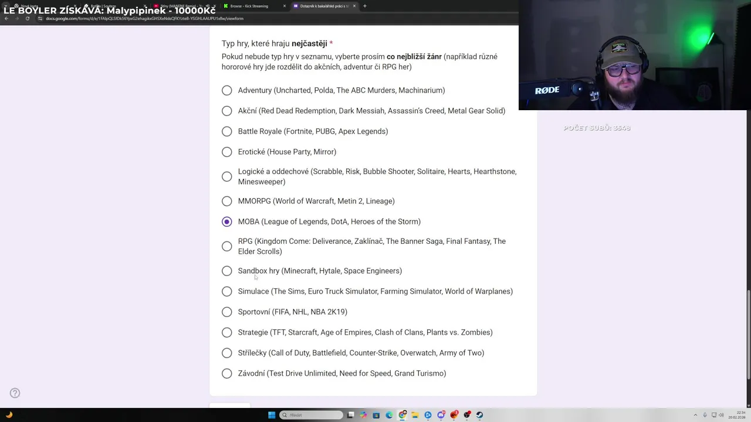Viewport: 751px width, 422px height.
Task: Launch Copilot from the taskbar
Action: click(x=363, y=415)
